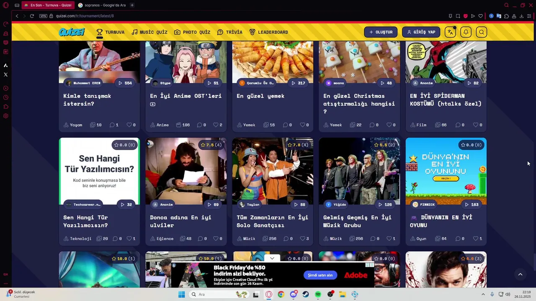Open Opera snapshot tool icon
The height and width of the screenshot is (301, 536).
(458, 16)
